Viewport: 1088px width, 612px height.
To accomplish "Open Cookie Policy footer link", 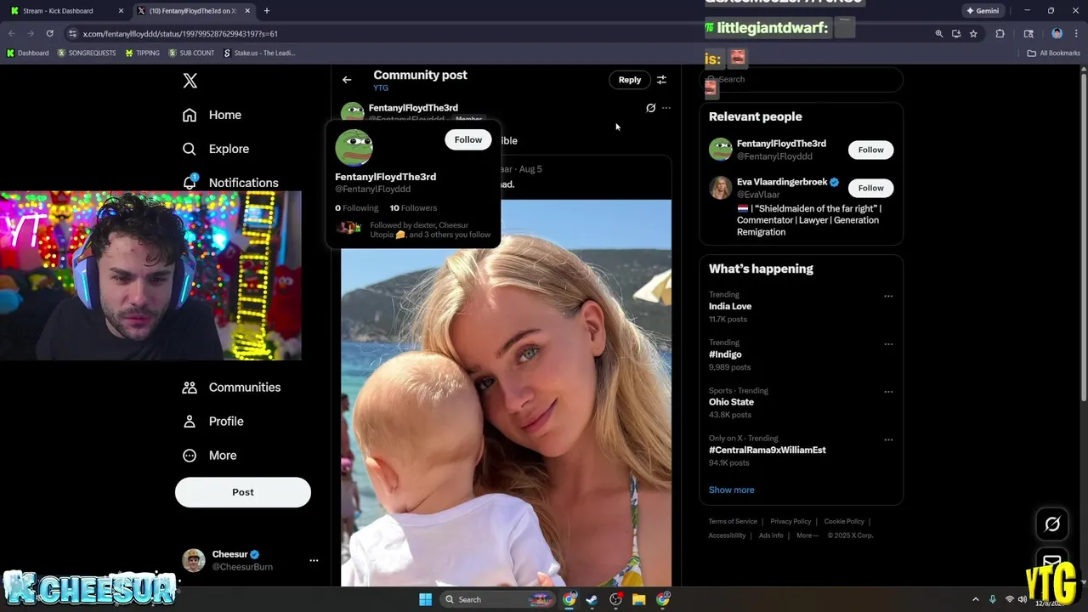I will [x=844, y=522].
